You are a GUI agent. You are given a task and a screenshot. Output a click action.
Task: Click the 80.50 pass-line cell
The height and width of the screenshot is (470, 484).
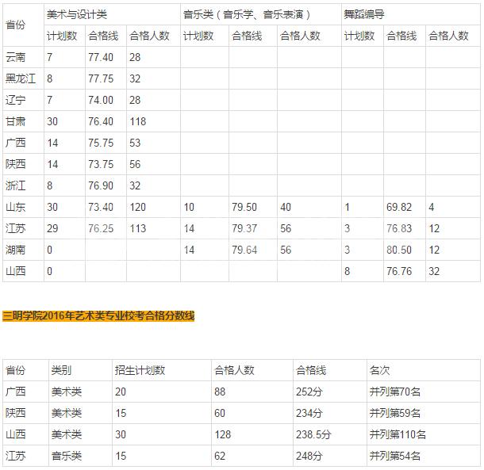coord(399,250)
